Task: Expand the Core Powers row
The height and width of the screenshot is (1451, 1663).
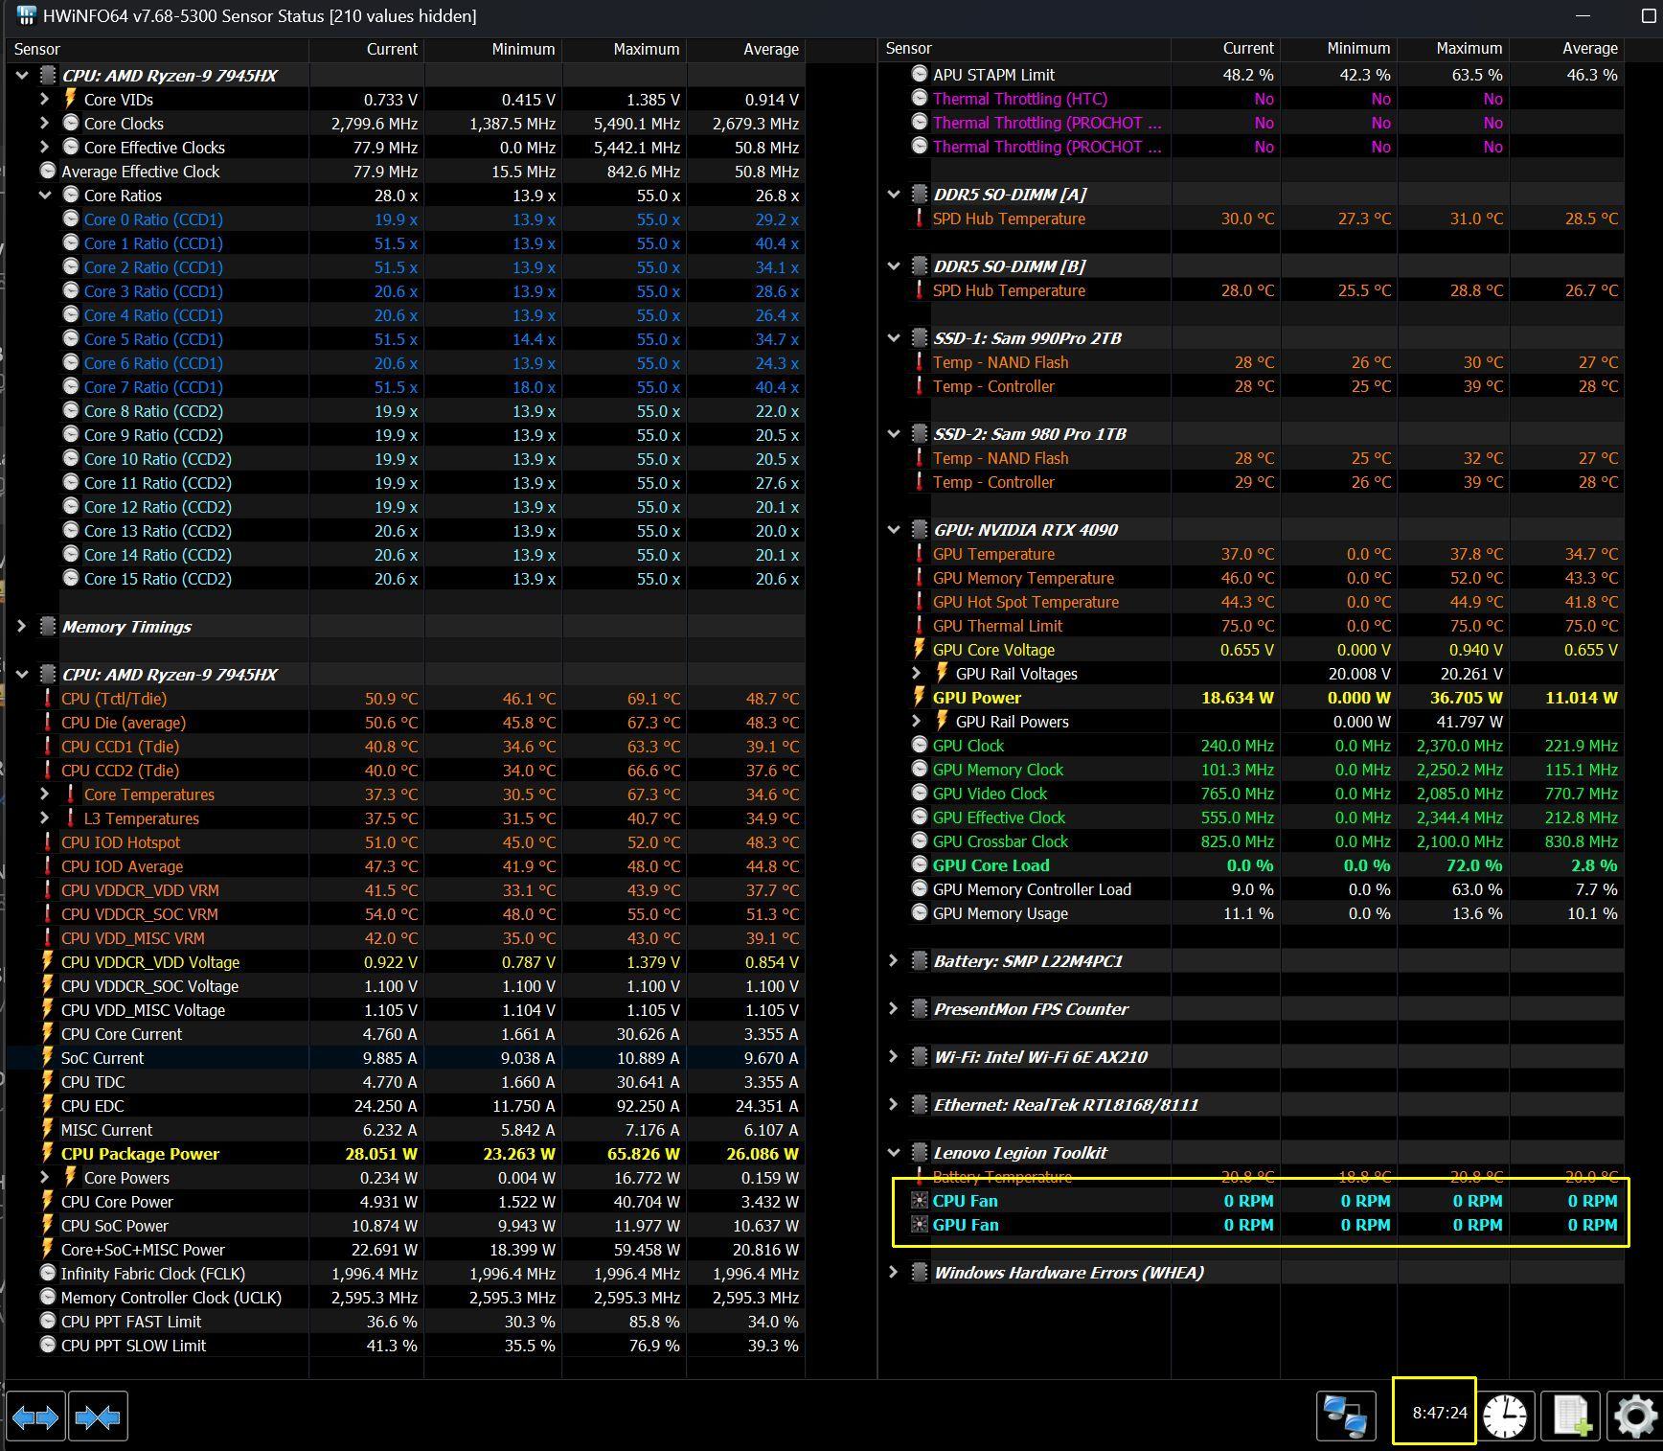Action: (x=44, y=1178)
